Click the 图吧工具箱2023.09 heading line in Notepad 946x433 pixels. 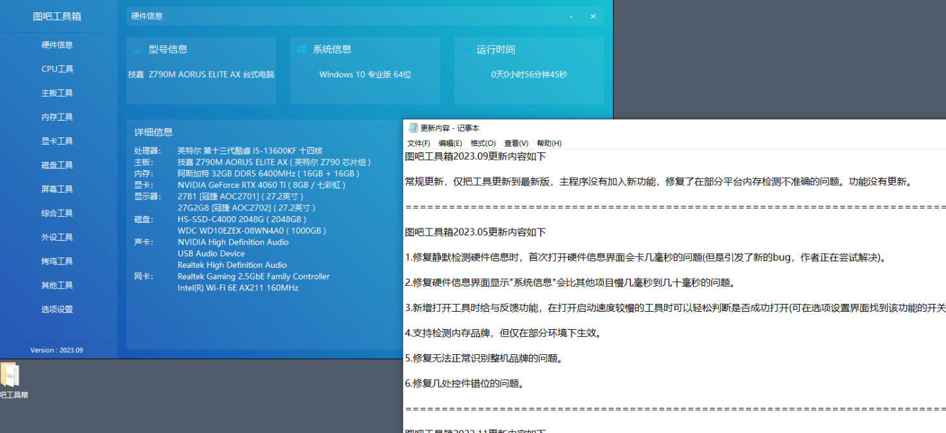pyautogui.click(x=475, y=157)
